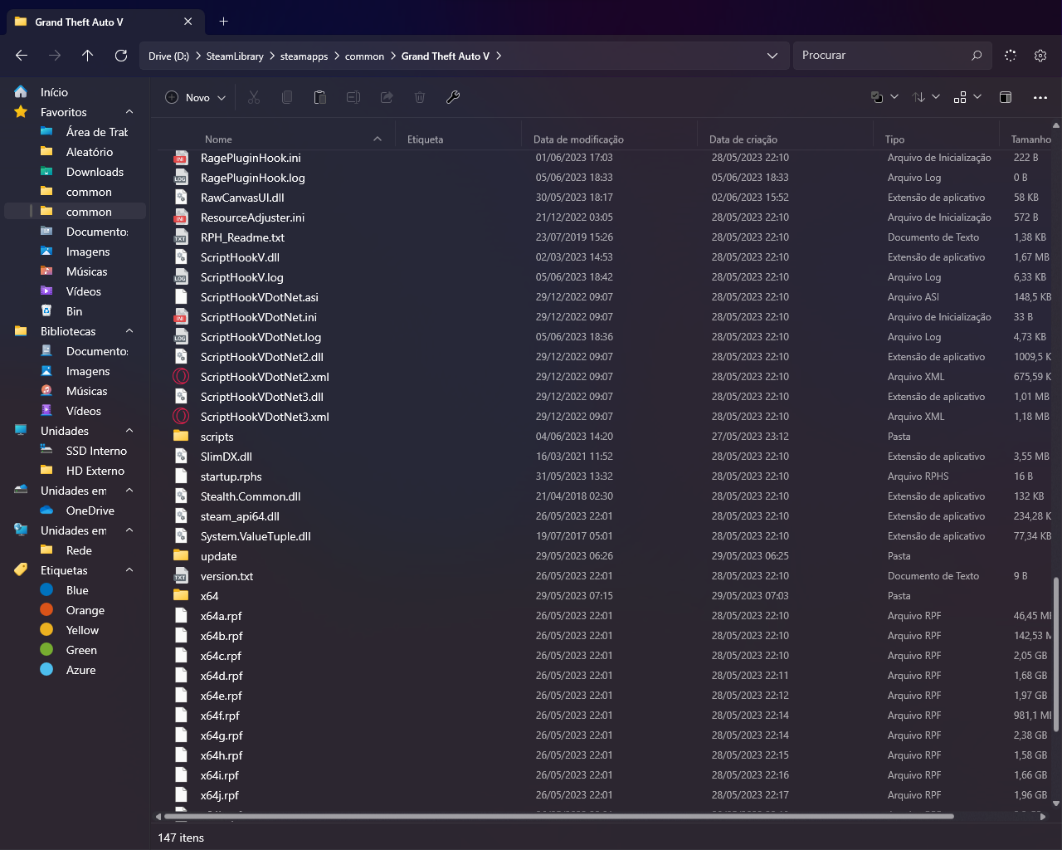Collapse the Etiquetas section
1062x850 pixels.
click(129, 570)
